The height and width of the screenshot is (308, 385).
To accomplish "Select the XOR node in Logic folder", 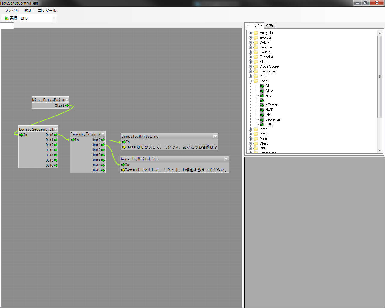I will tap(269, 124).
